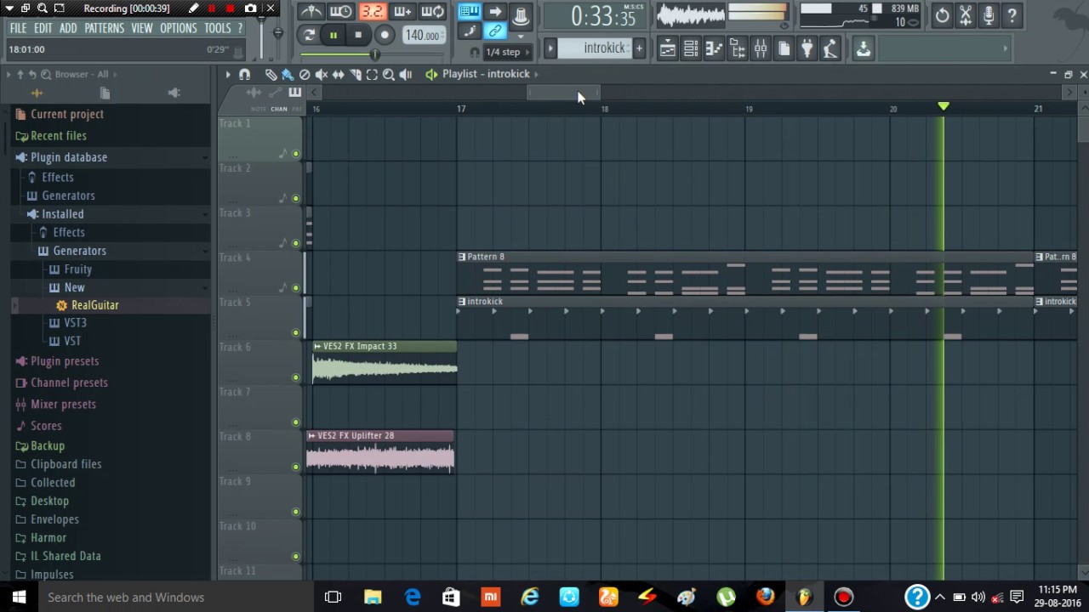Toggle playlist snap magnet icon

[244, 74]
